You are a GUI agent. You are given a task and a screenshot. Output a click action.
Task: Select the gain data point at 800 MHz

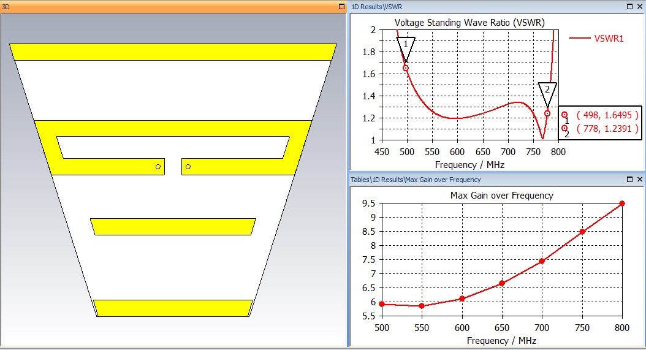622,204
